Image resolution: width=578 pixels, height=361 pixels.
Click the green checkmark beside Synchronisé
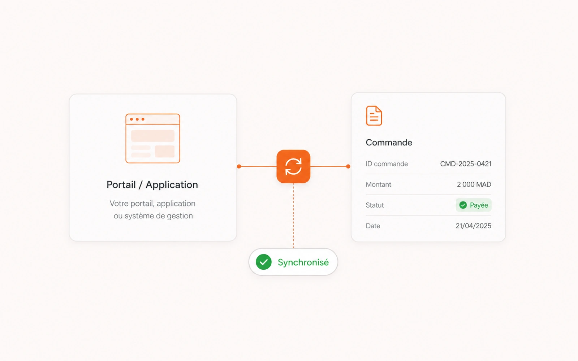click(264, 262)
